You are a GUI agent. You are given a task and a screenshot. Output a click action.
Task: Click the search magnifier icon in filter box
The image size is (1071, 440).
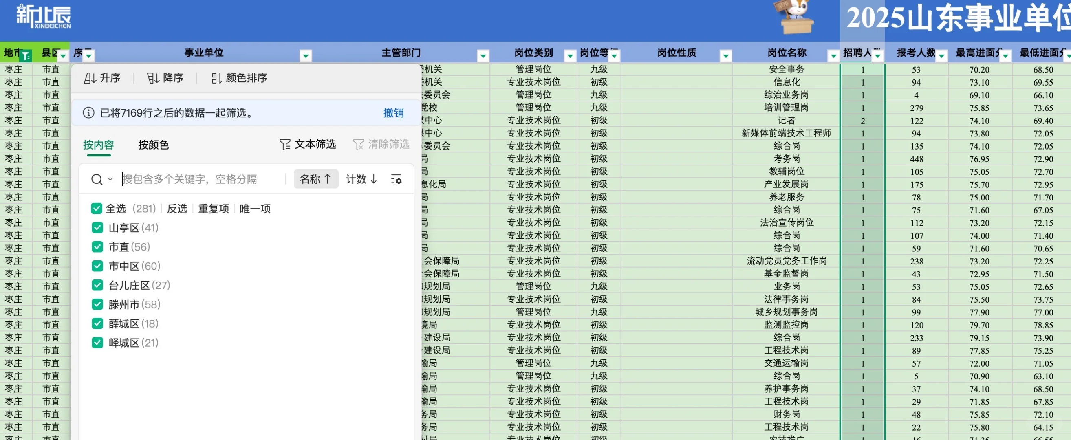click(97, 180)
